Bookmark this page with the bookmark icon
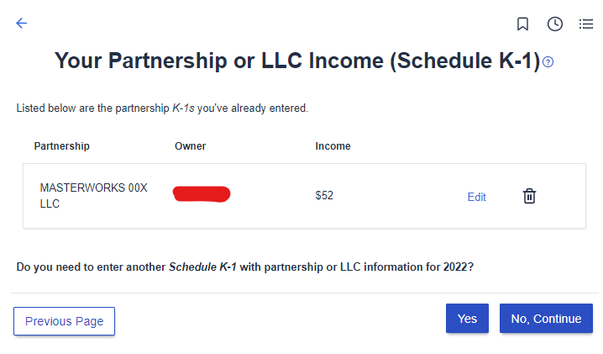The height and width of the screenshot is (354, 603). coord(522,24)
